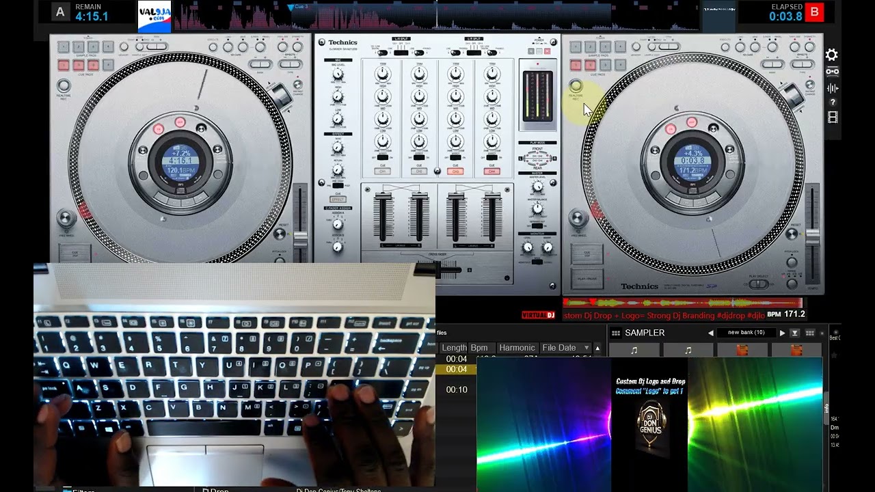Image resolution: width=875 pixels, height=492 pixels.
Task: Switch sampler to grid view icon
Action: [810, 333]
